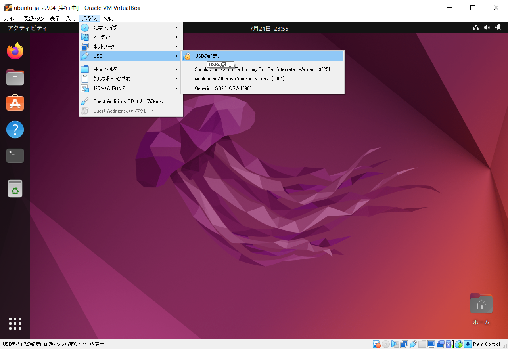The height and width of the screenshot is (349, 508).
Task: Launch Firefox from the Ubuntu dock
Action: (x=15, y=51)
